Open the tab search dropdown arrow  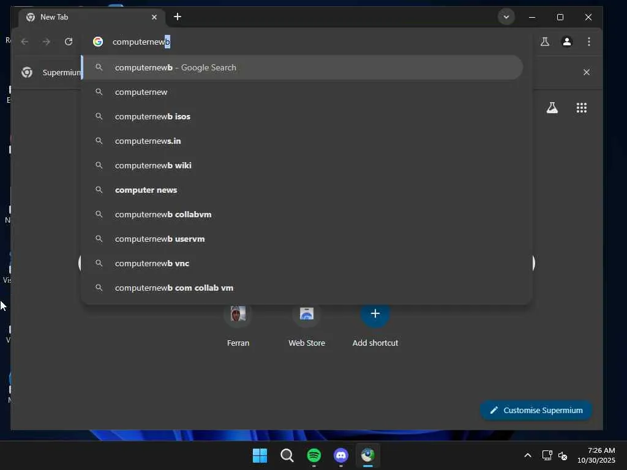[506, 17]
